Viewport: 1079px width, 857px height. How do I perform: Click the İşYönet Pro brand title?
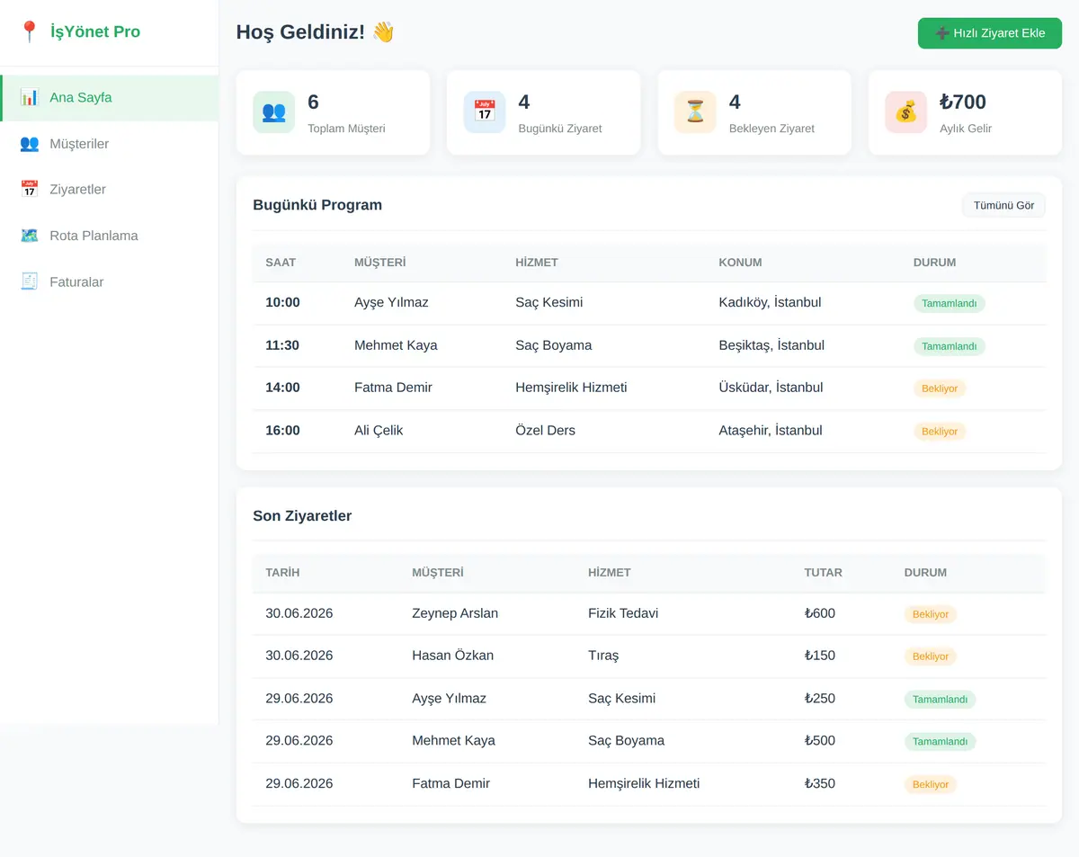click(95, 32)
